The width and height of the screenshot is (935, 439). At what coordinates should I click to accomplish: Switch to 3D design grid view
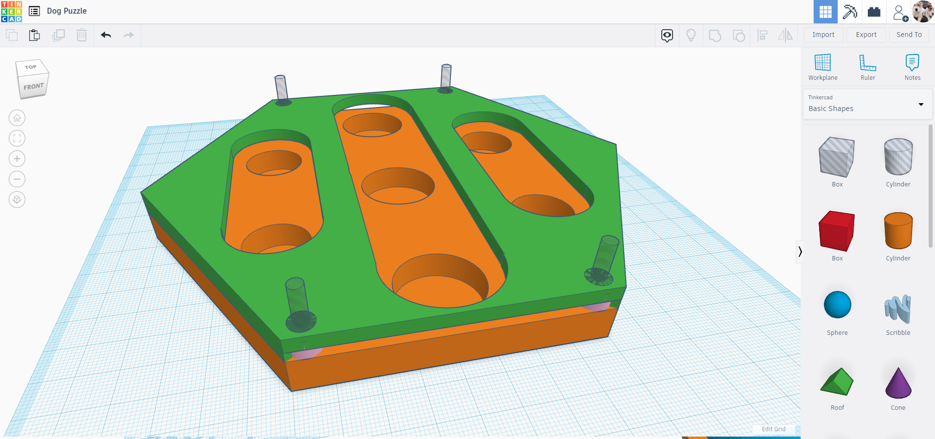point(825,12)
